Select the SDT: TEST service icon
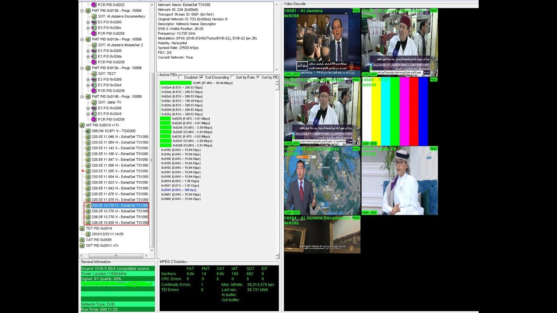Viewport: 557px width, 313px height. [94, 73]
